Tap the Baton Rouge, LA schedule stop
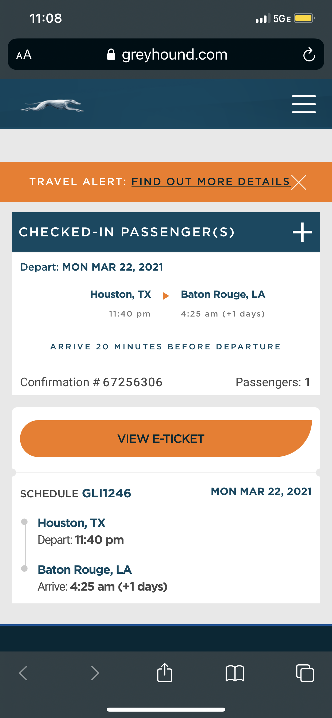The width and height of the screenshot is (332, 718). point(84,570)
